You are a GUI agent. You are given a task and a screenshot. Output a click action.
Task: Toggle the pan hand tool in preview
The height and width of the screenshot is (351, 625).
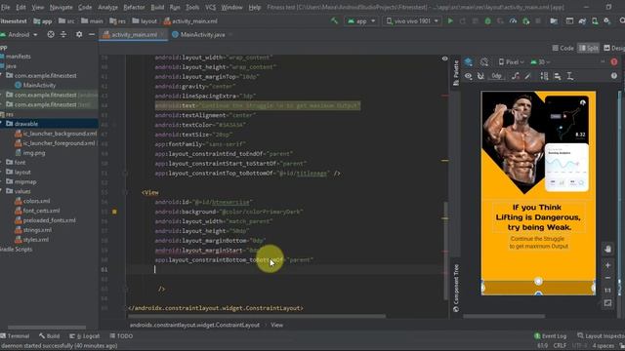click(607, 250)
